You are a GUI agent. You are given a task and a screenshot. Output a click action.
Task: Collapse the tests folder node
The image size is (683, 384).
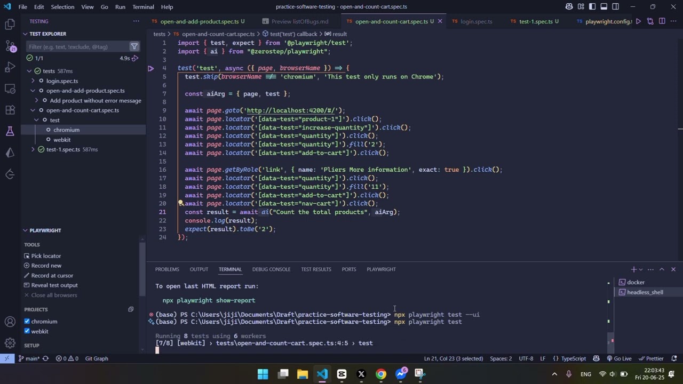pos(29,71)
